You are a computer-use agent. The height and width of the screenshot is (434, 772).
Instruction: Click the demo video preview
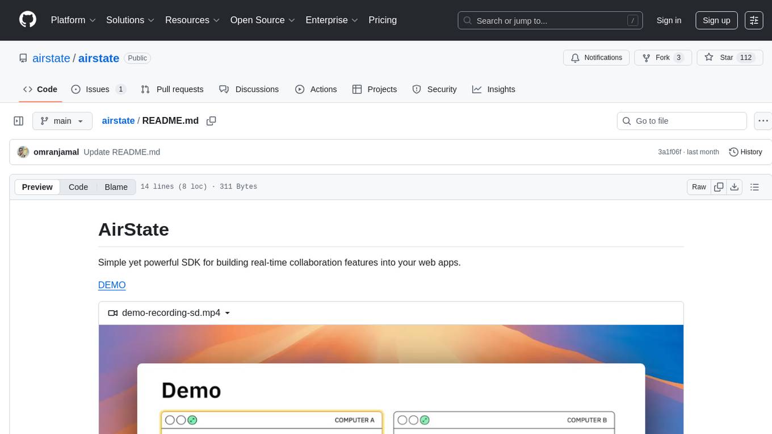point(391,379)
